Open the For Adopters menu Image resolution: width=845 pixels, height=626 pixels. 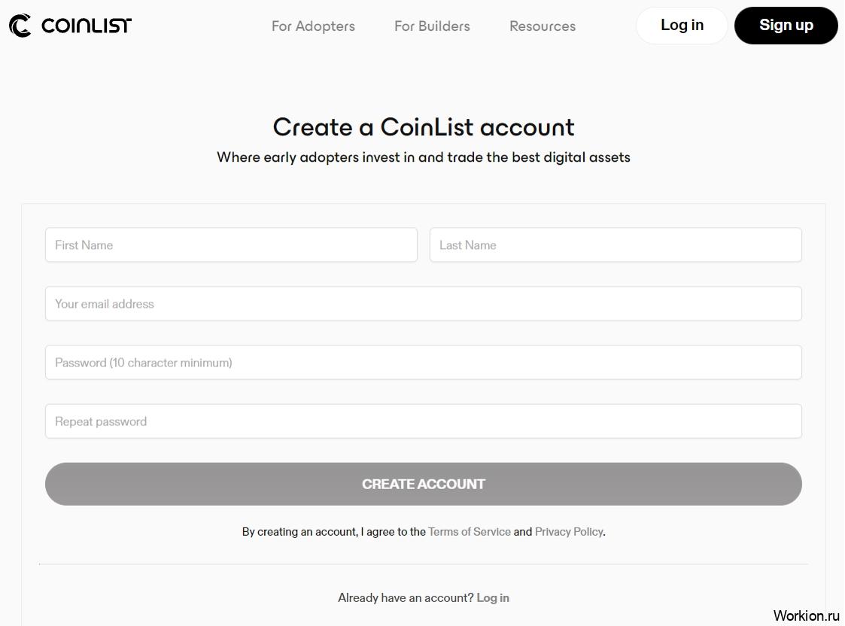313,26
